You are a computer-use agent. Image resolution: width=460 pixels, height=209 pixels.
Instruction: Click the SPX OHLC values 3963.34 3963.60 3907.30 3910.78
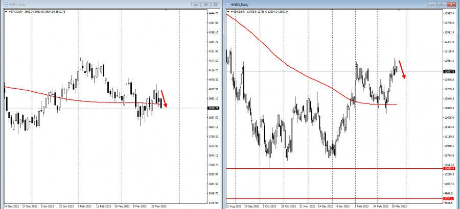[45, 12]
